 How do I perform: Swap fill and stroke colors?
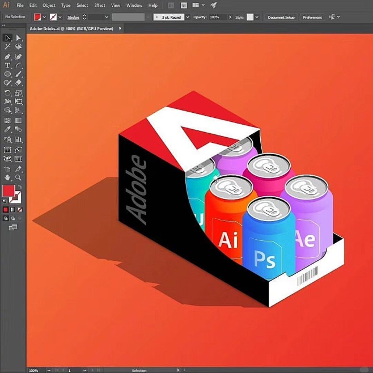20,187
